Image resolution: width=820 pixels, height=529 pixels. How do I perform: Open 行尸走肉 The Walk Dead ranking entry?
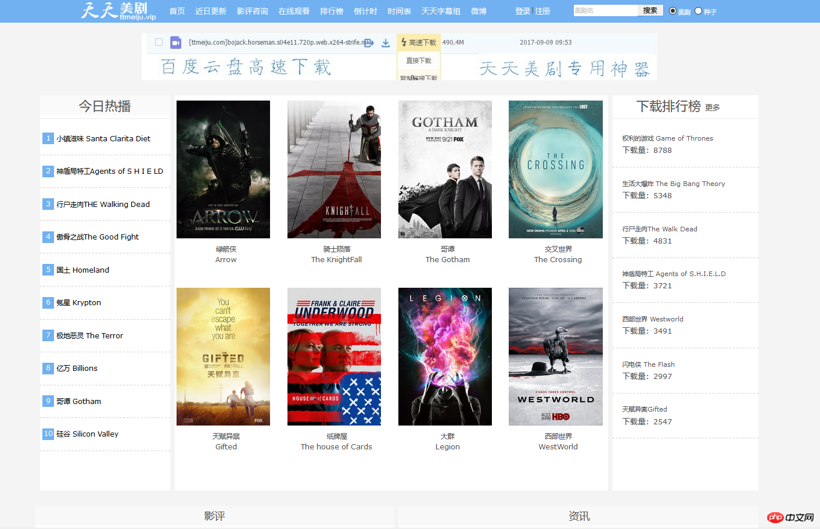click(660, 229)
